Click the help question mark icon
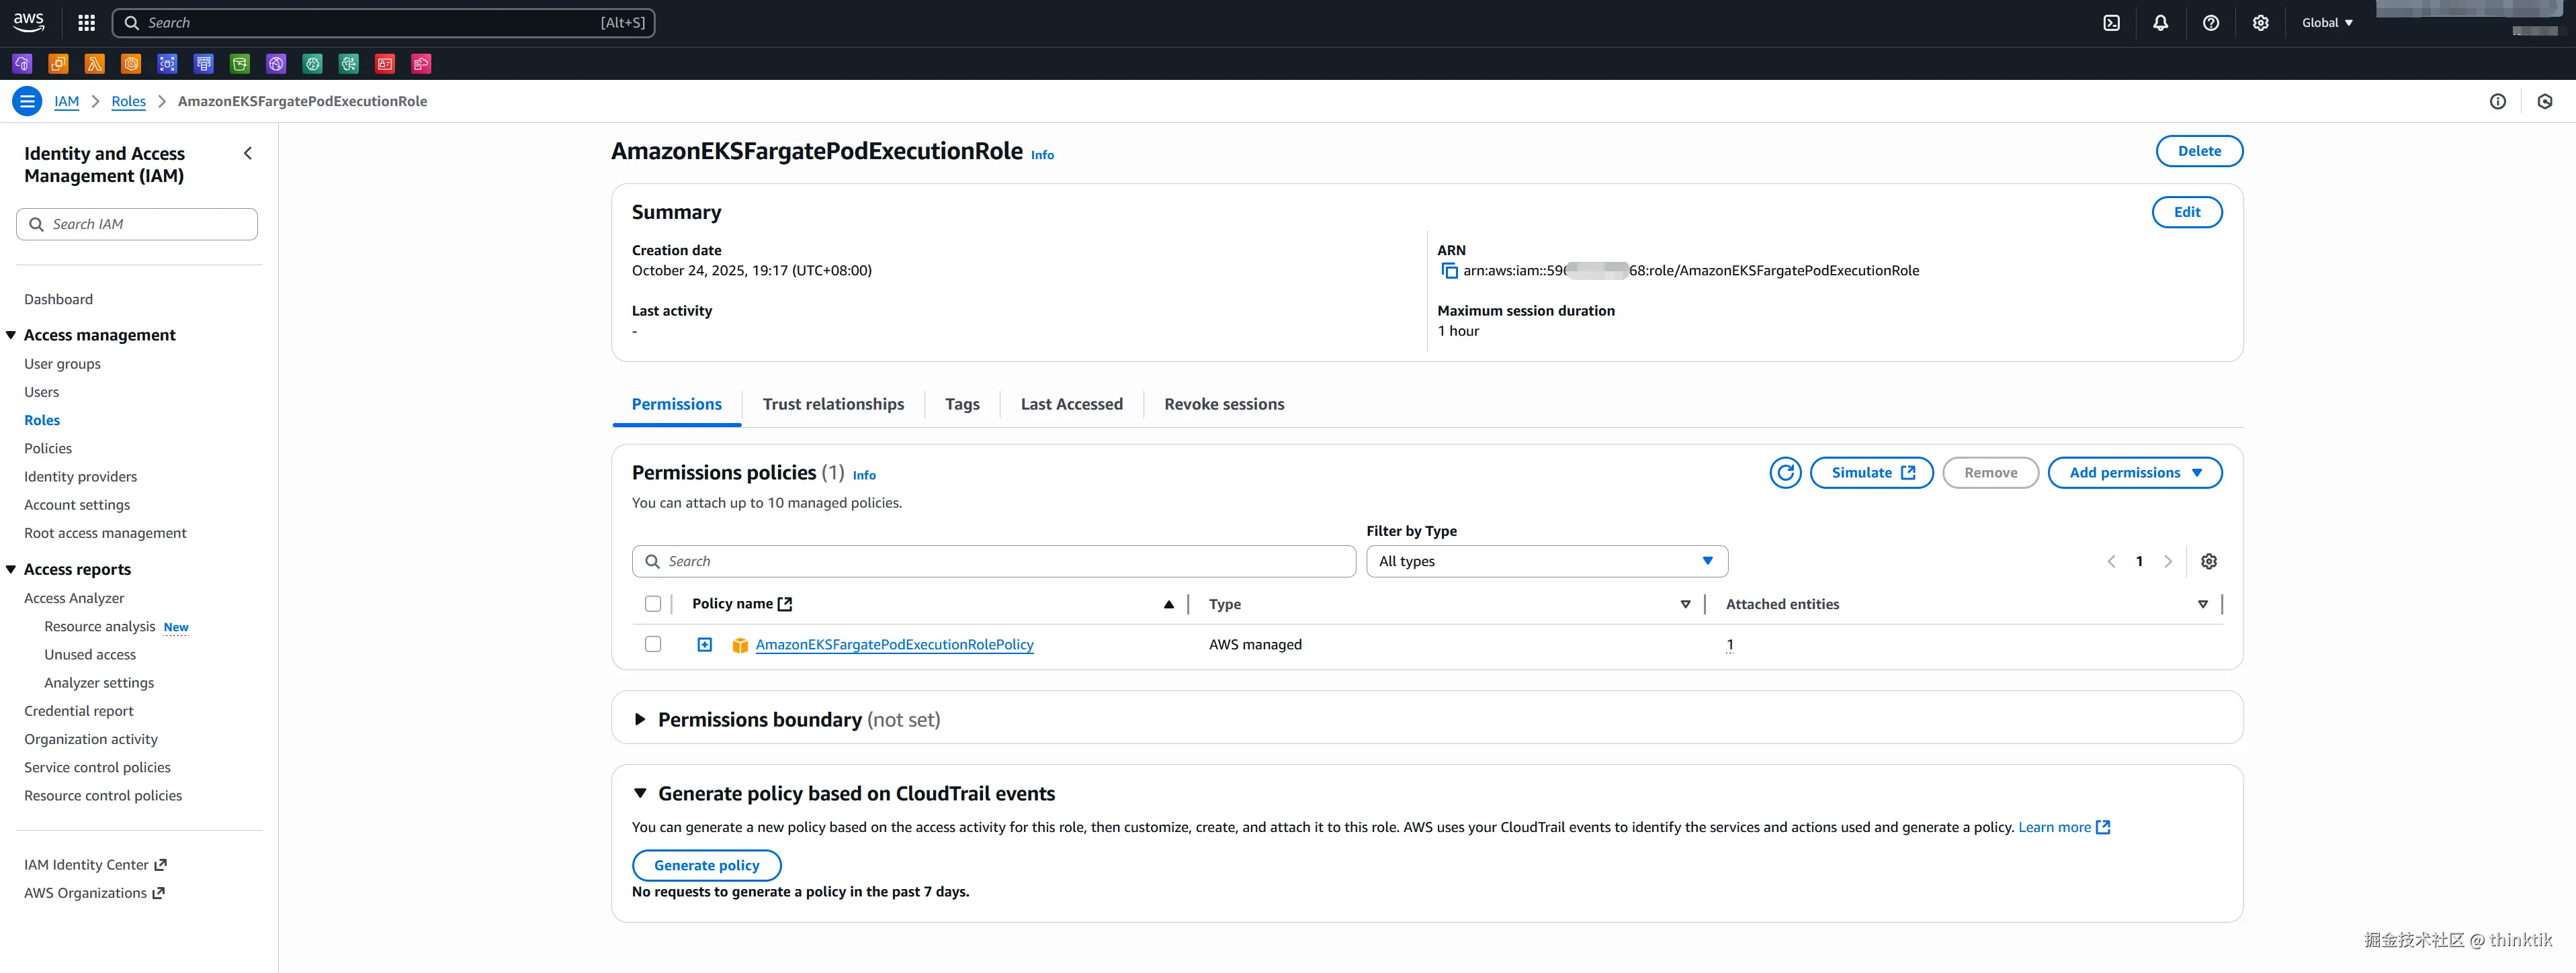Image resolution: width=2576 pixels, height=973 pixels. 2210,23
